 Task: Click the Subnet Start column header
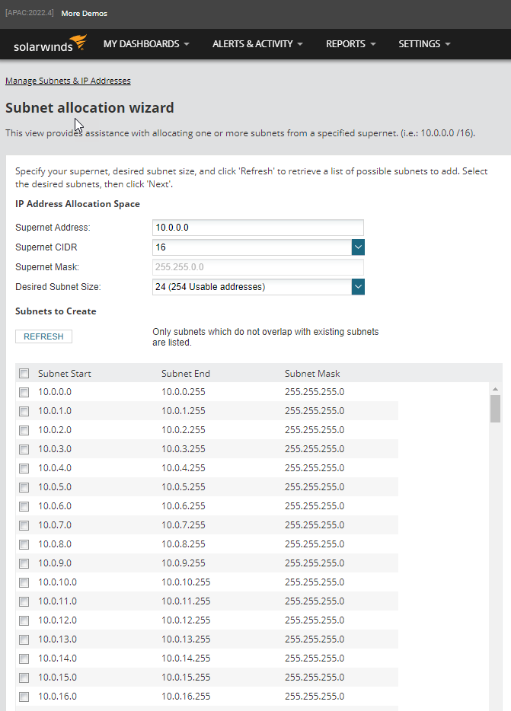tap(65, 374)
